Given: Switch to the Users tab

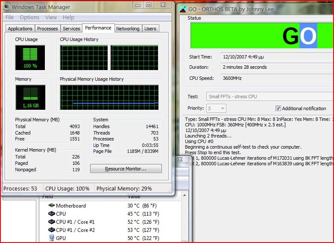Looking at the screenshot, I should 150,29.
